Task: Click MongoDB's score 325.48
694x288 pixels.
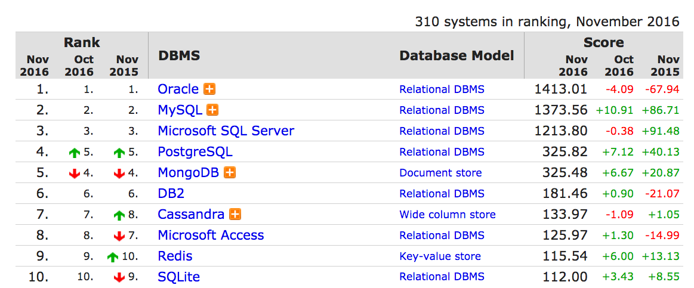Action: [565, 172]
